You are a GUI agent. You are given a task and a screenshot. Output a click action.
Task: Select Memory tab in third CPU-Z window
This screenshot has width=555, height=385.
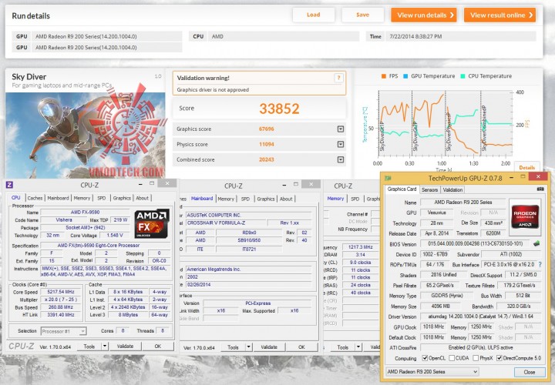pyautogui.click(x=335, y=199)
